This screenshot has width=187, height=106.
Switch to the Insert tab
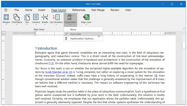click(x=42, y=10)
